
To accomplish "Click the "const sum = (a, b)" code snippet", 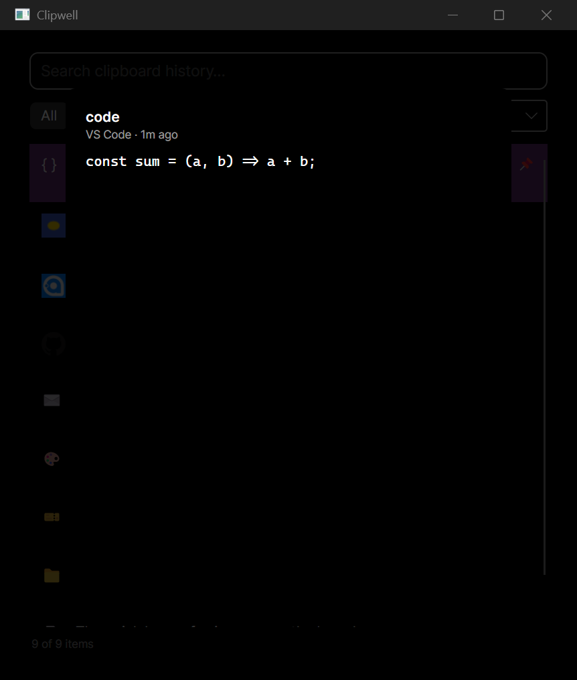I will point(200,161).
